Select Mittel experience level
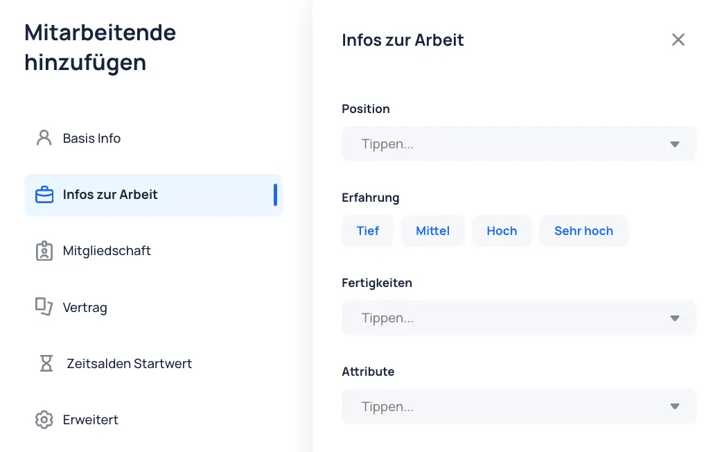 (x=432, y=231)
